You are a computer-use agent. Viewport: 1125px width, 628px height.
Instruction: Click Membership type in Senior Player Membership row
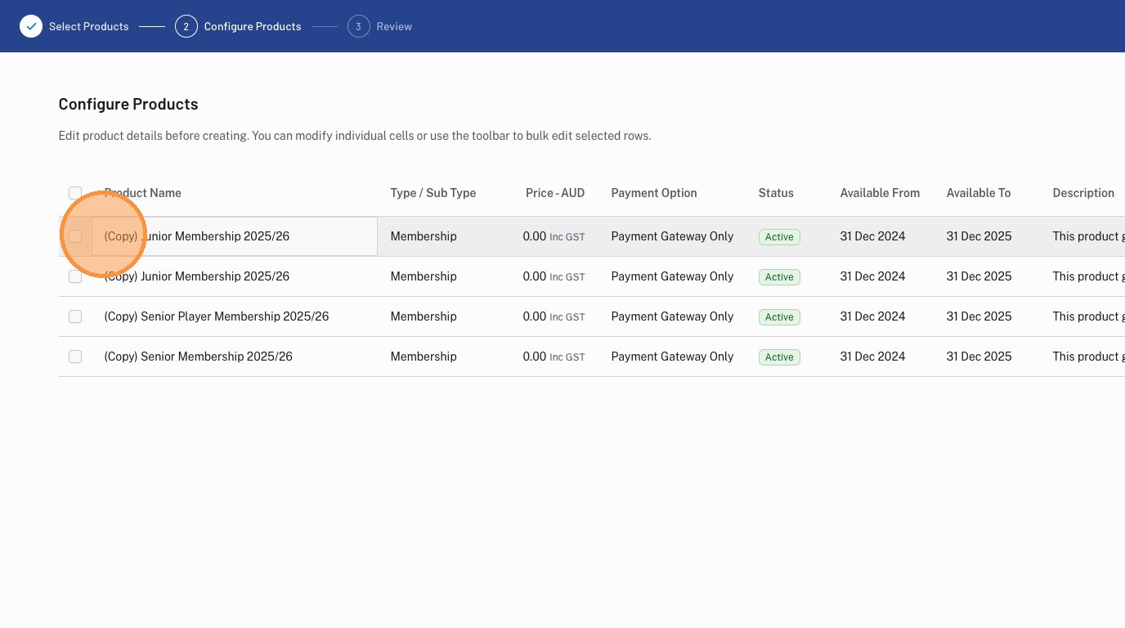424,316
